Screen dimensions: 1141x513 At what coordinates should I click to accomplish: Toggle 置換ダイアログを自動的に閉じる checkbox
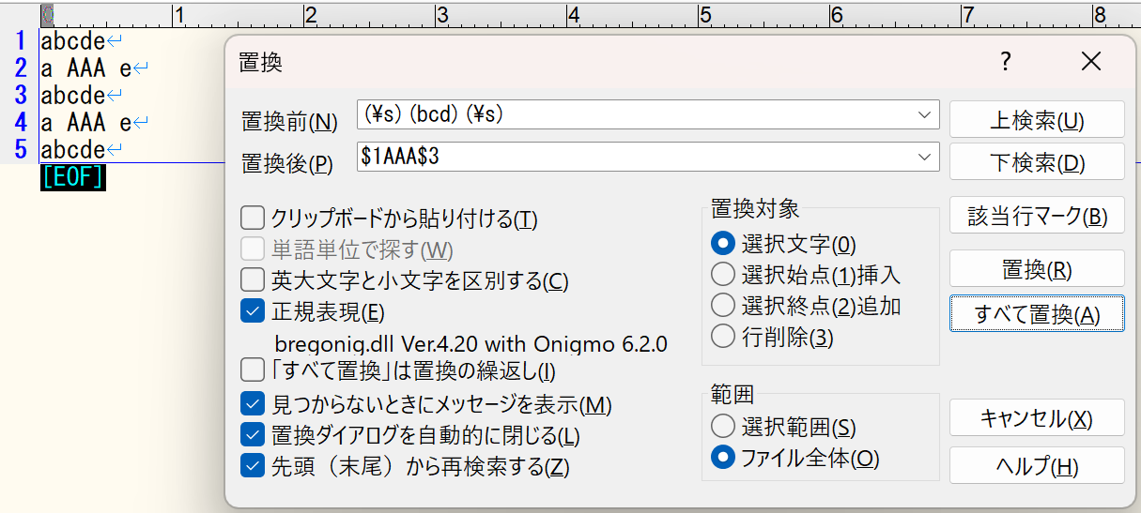pyautogui.click(x=253, y=435)
